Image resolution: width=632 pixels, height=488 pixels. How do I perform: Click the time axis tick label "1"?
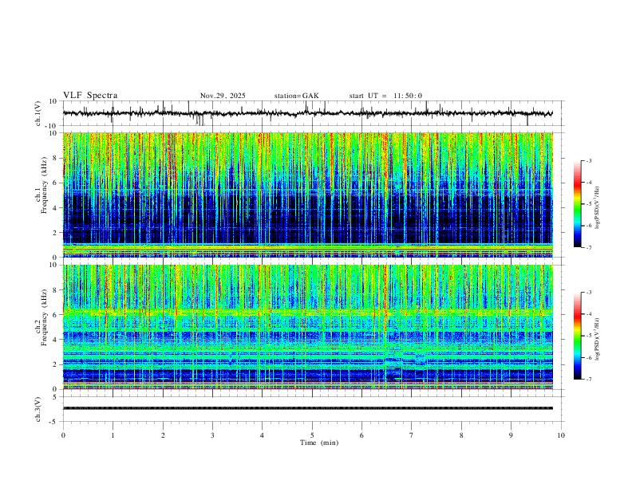(x=113, y=435)
